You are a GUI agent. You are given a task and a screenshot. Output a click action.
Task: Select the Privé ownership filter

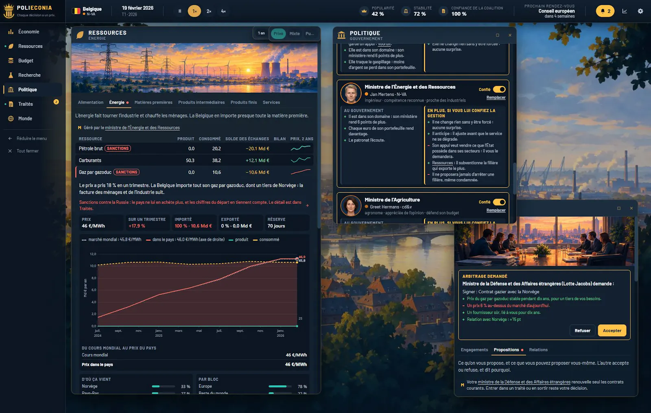[x=278, y=34]
